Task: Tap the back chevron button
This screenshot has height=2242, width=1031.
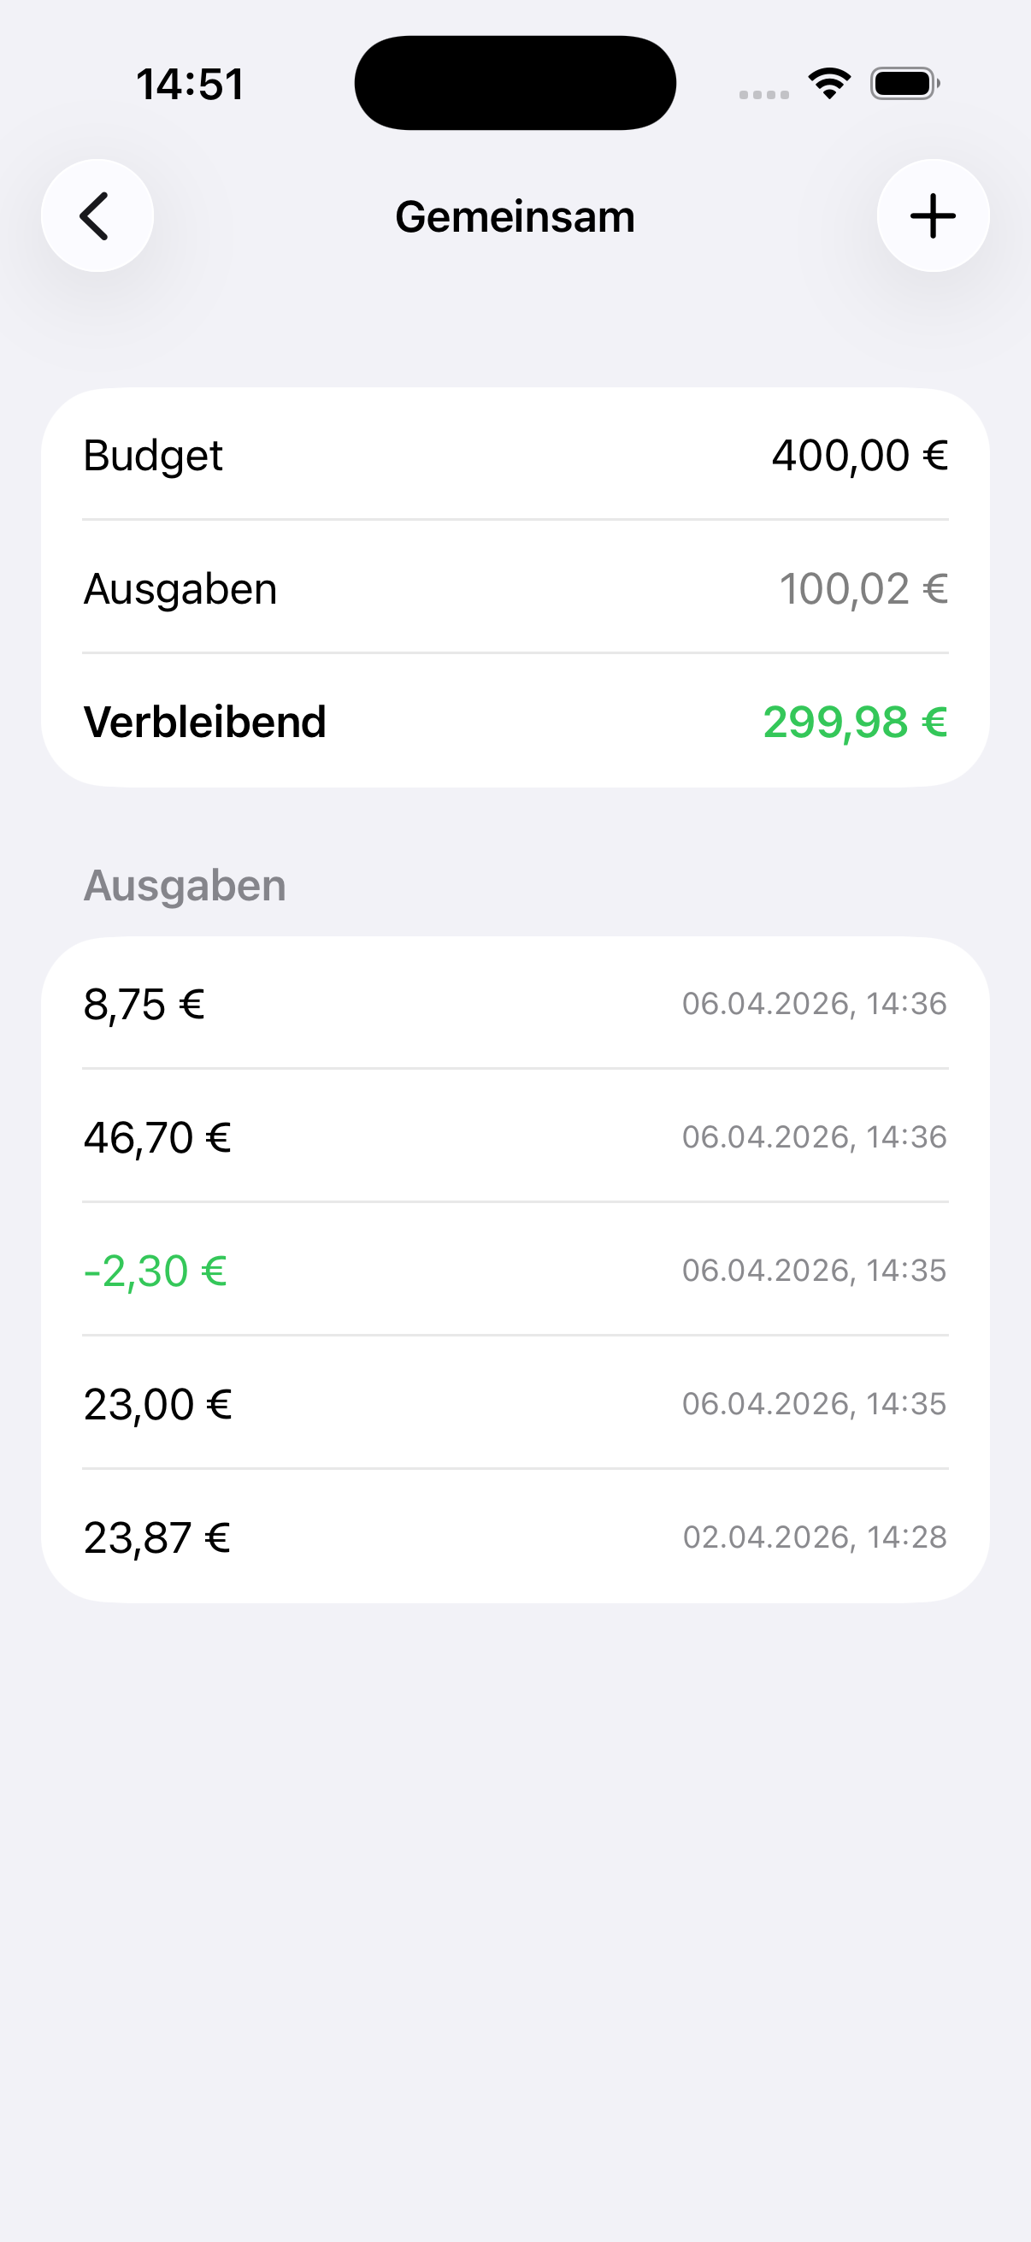Action: [x=97, y=215]
